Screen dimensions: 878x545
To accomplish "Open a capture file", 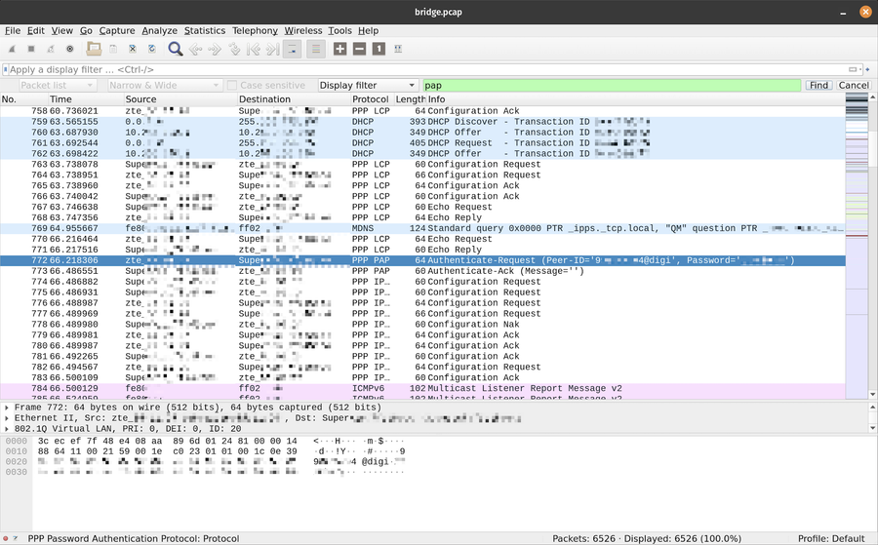I will tap(94, 50).
